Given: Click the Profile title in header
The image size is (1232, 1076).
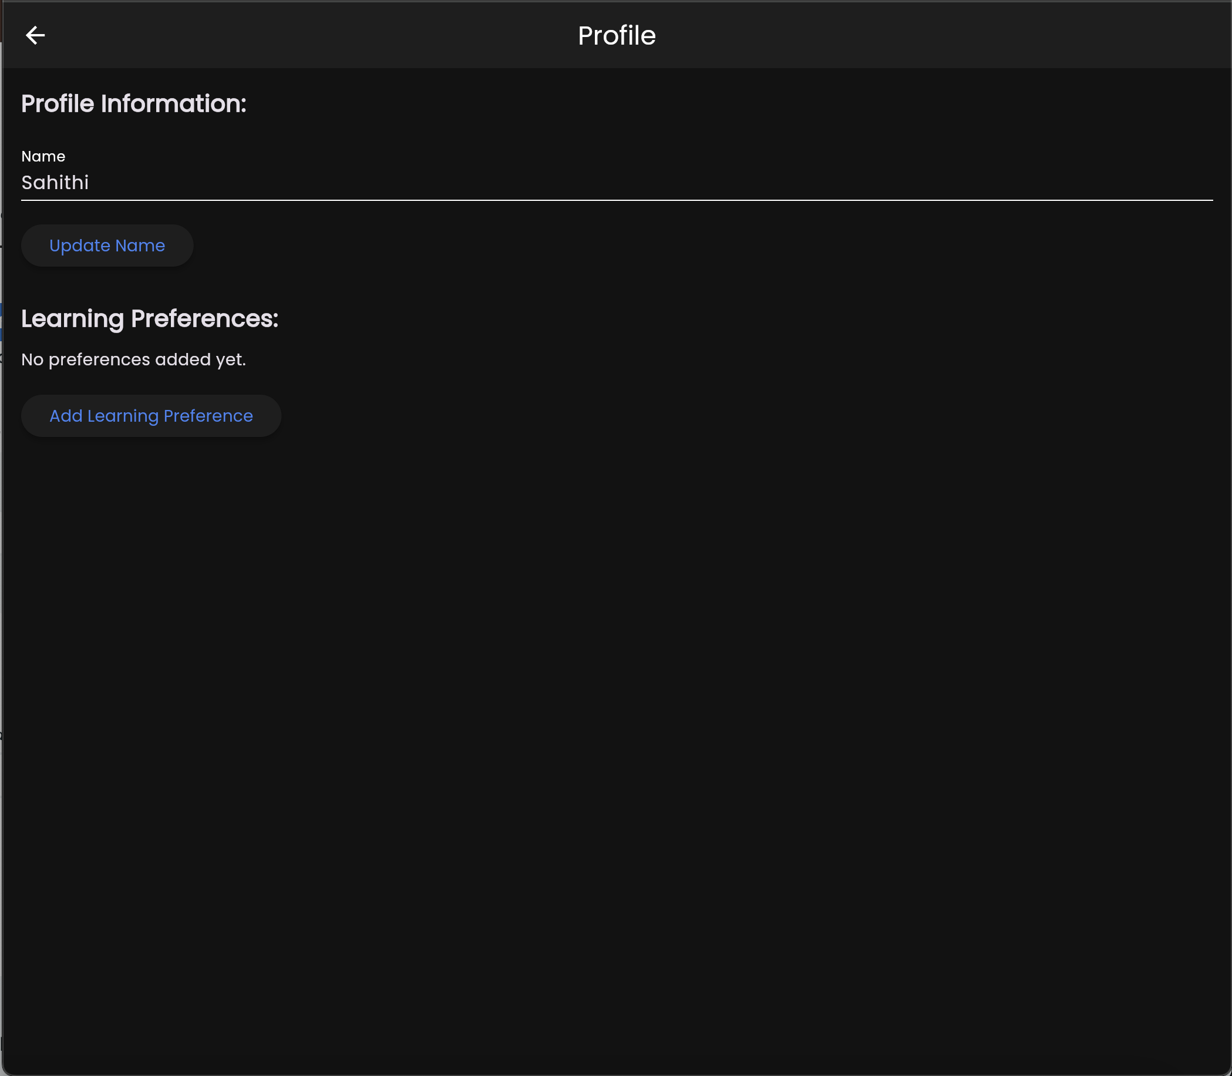Looking at the screenshot, I should click(616, 35).
